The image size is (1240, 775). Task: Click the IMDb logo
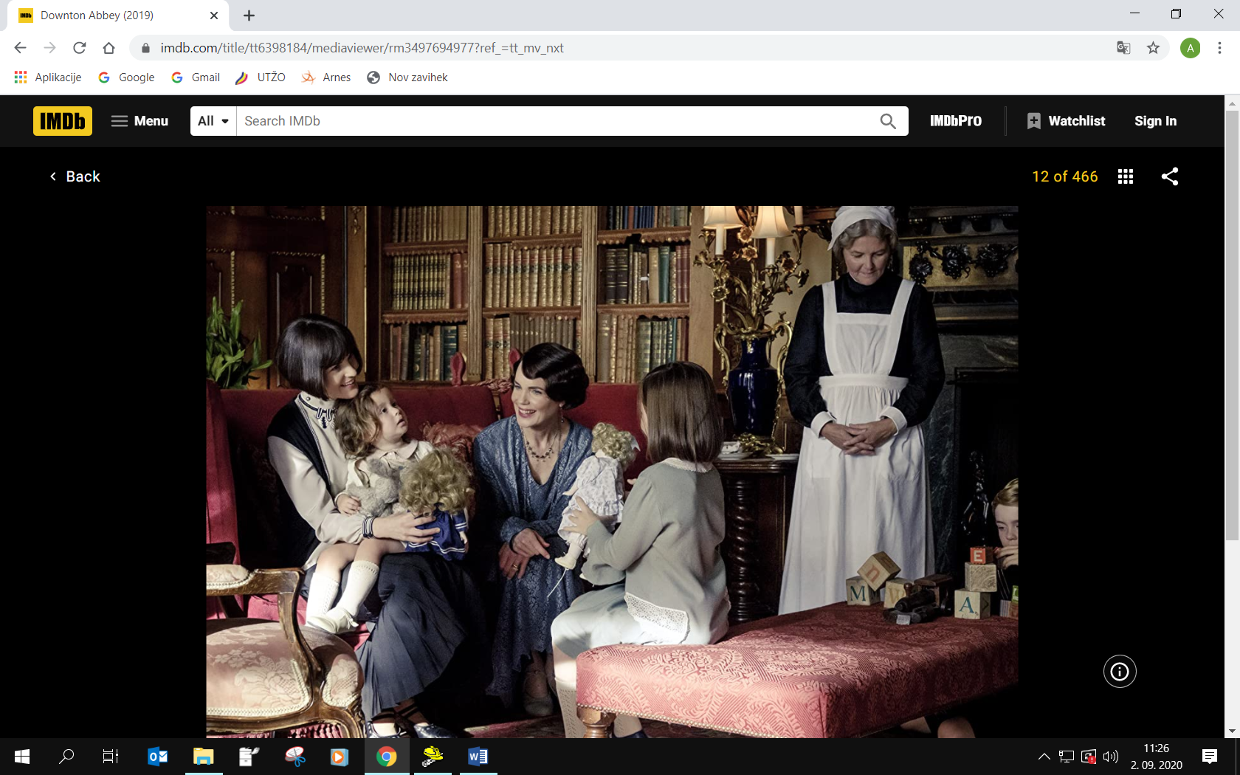(63, 121)
